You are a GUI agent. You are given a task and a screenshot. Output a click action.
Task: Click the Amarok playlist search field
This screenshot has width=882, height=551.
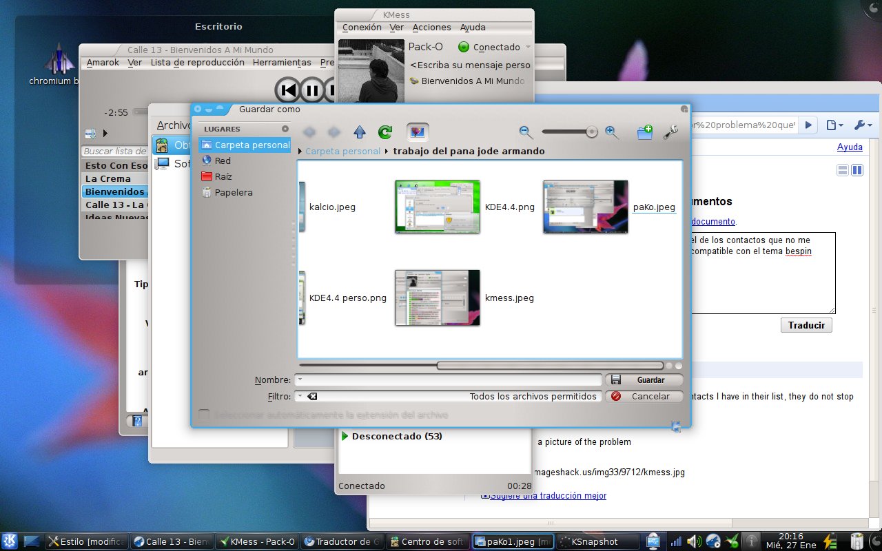[x=116, y=151]
